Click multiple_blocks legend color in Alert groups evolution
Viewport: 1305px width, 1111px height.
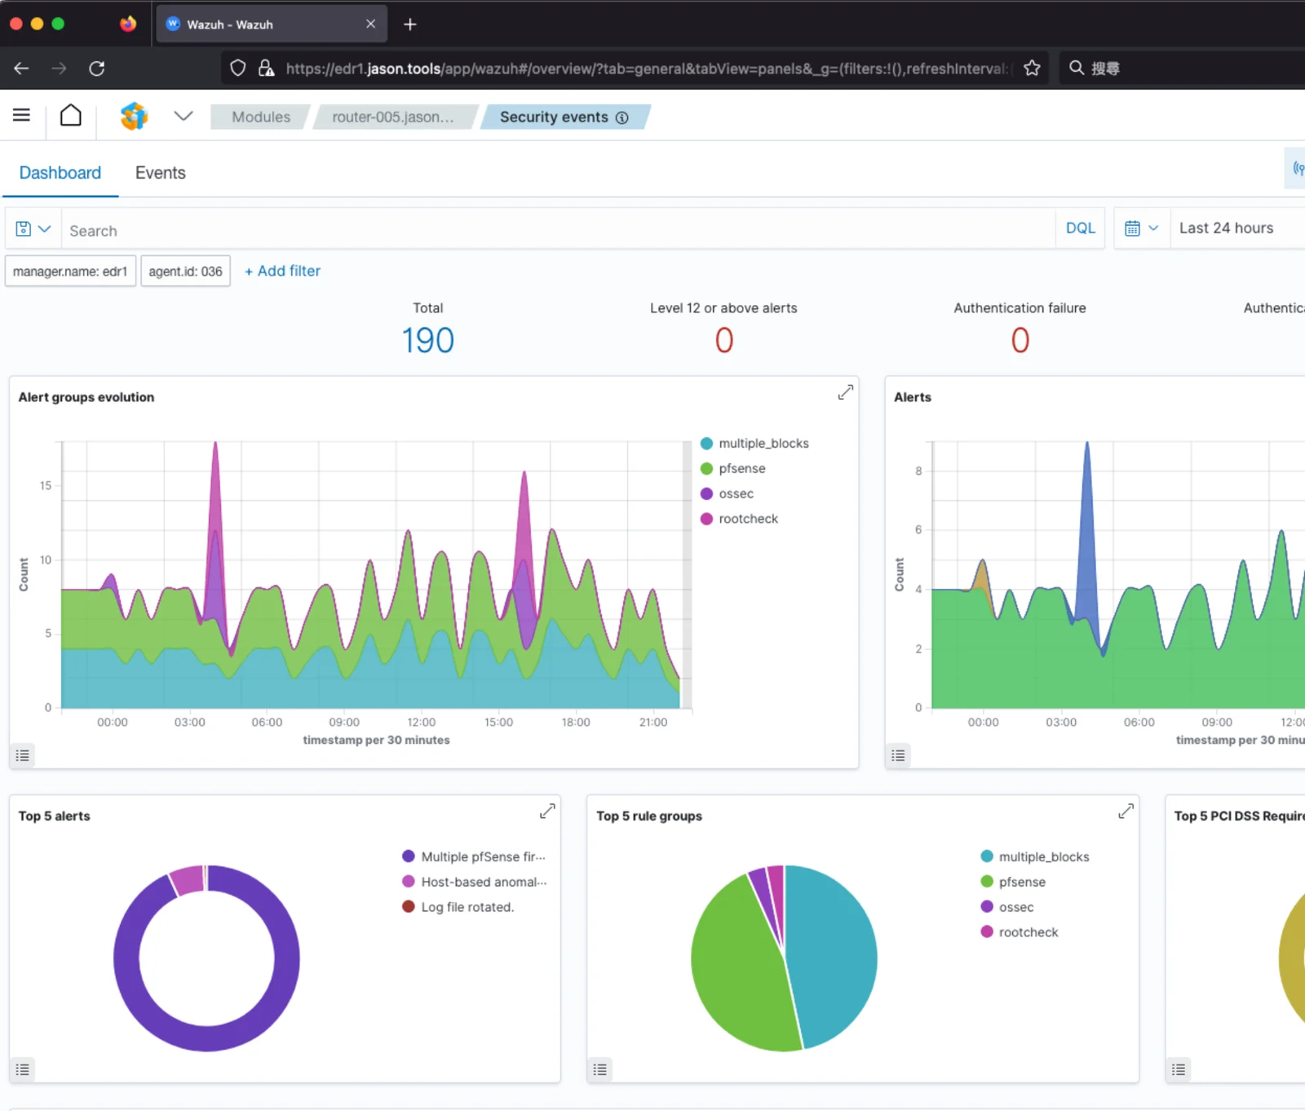click(x=707, y=444)
